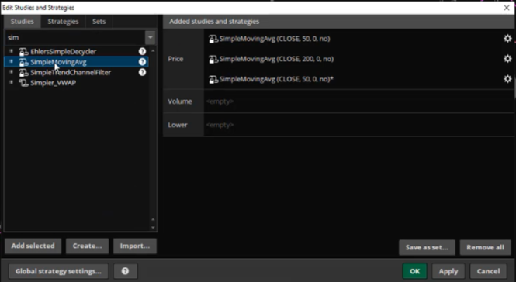Click lock icon of starred SimpleMovingAvg (CLOSE, 50, 0, no)*
This screenshot has height=282, width=516.
click(213, 79)
